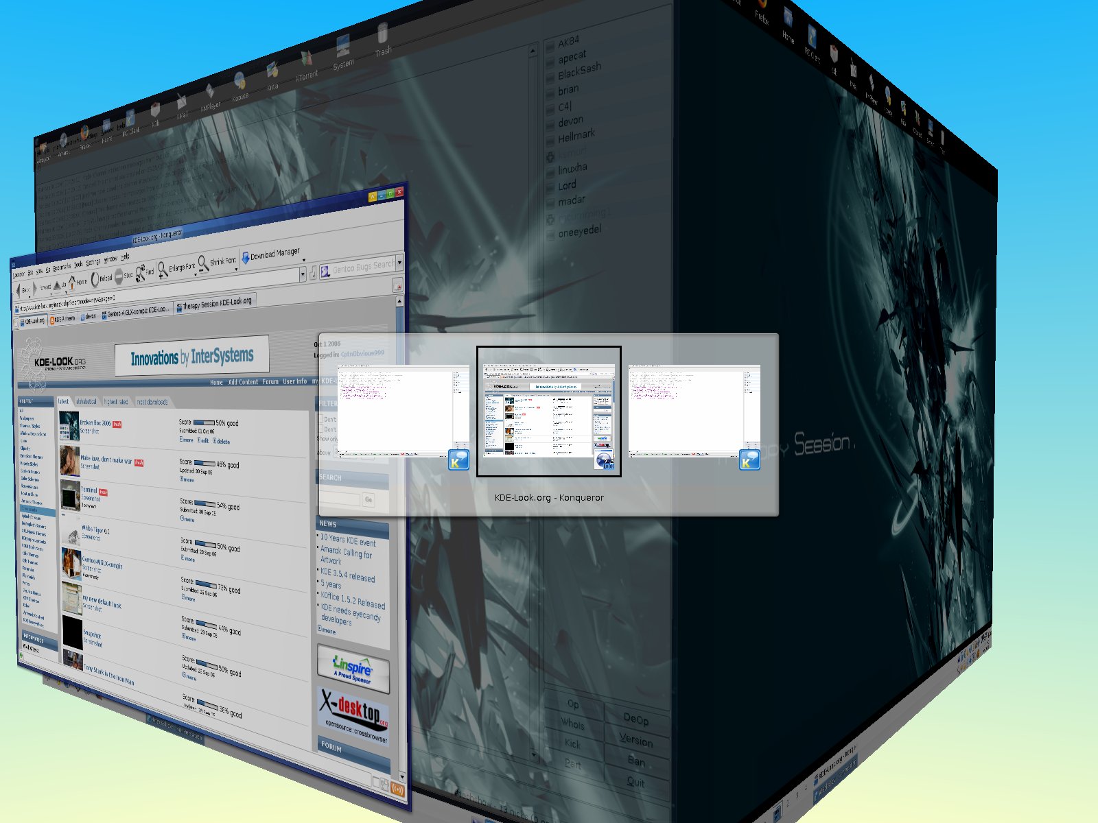1098x823 pixels.
Task: Open the Window menu in Konqueror
Action: coord(110,259)
